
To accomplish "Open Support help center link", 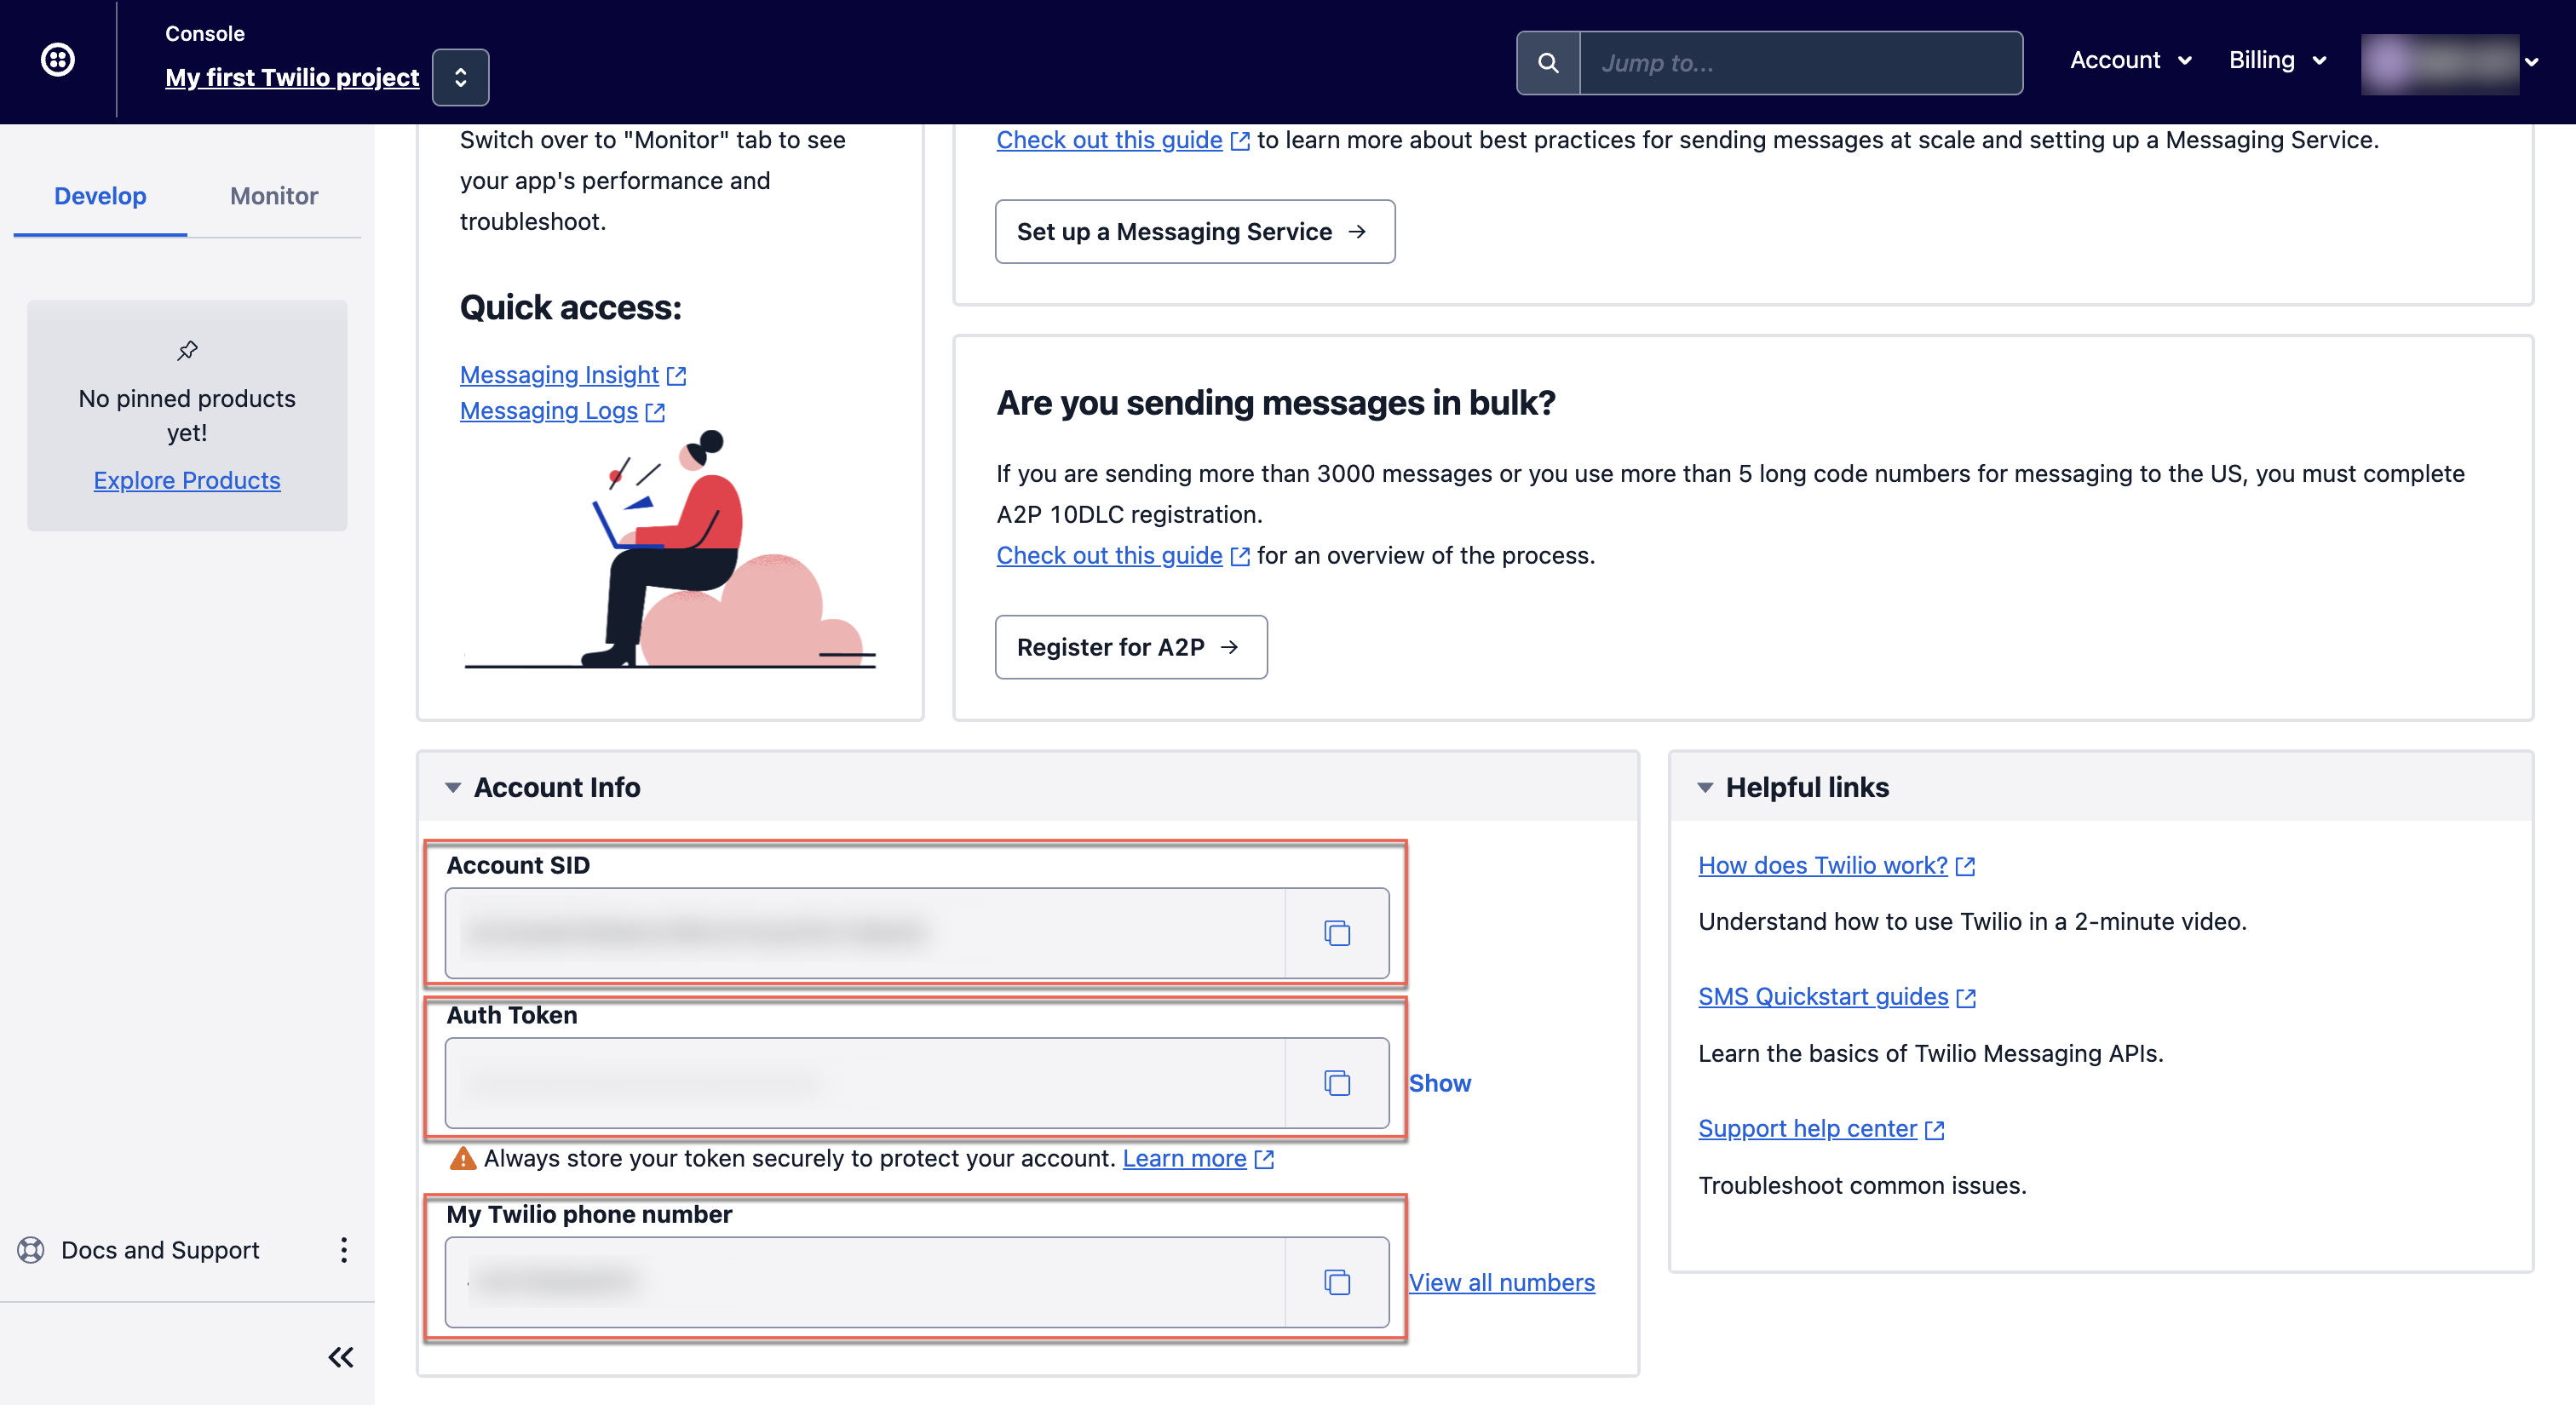I will tap(1807, 1129).
